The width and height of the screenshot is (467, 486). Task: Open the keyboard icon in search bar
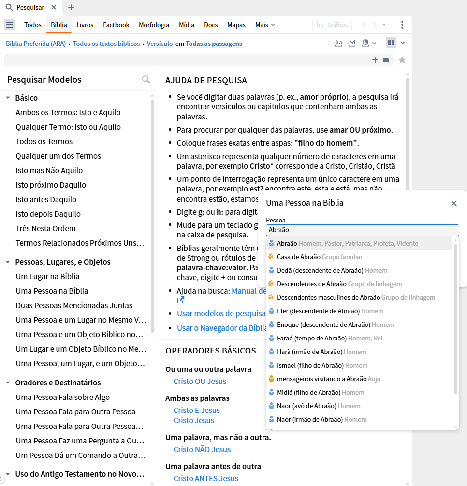(x=386, y=60)
